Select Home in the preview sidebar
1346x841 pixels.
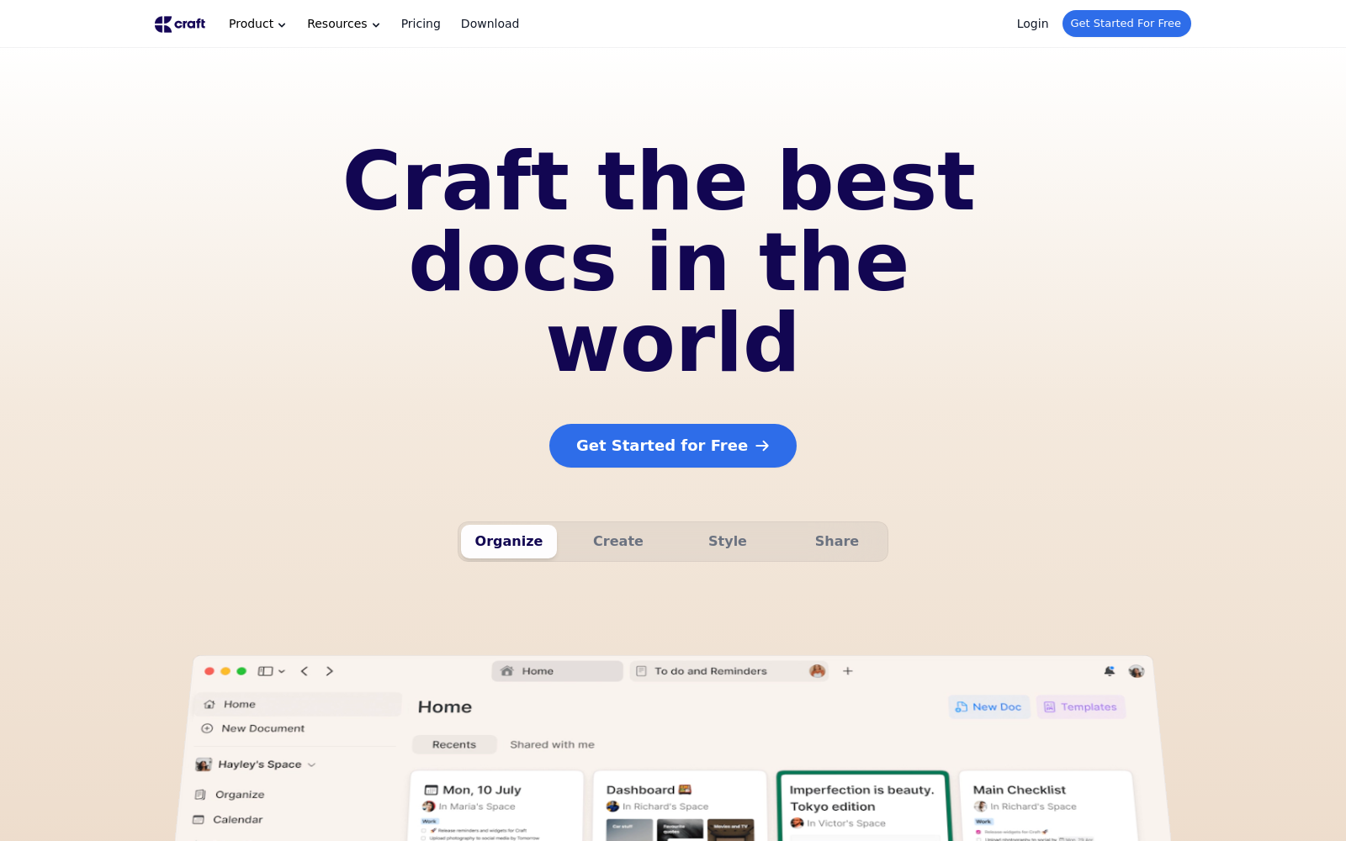coord(297,705)
